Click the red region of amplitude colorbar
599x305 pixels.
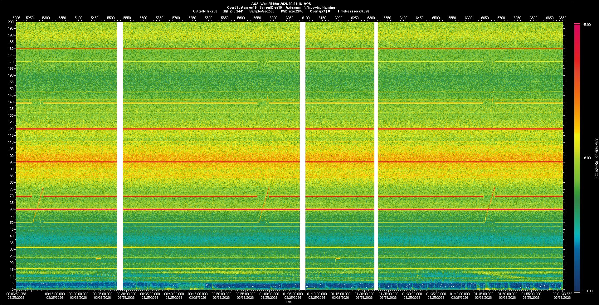pyautogui.click(x=577, y=47)
